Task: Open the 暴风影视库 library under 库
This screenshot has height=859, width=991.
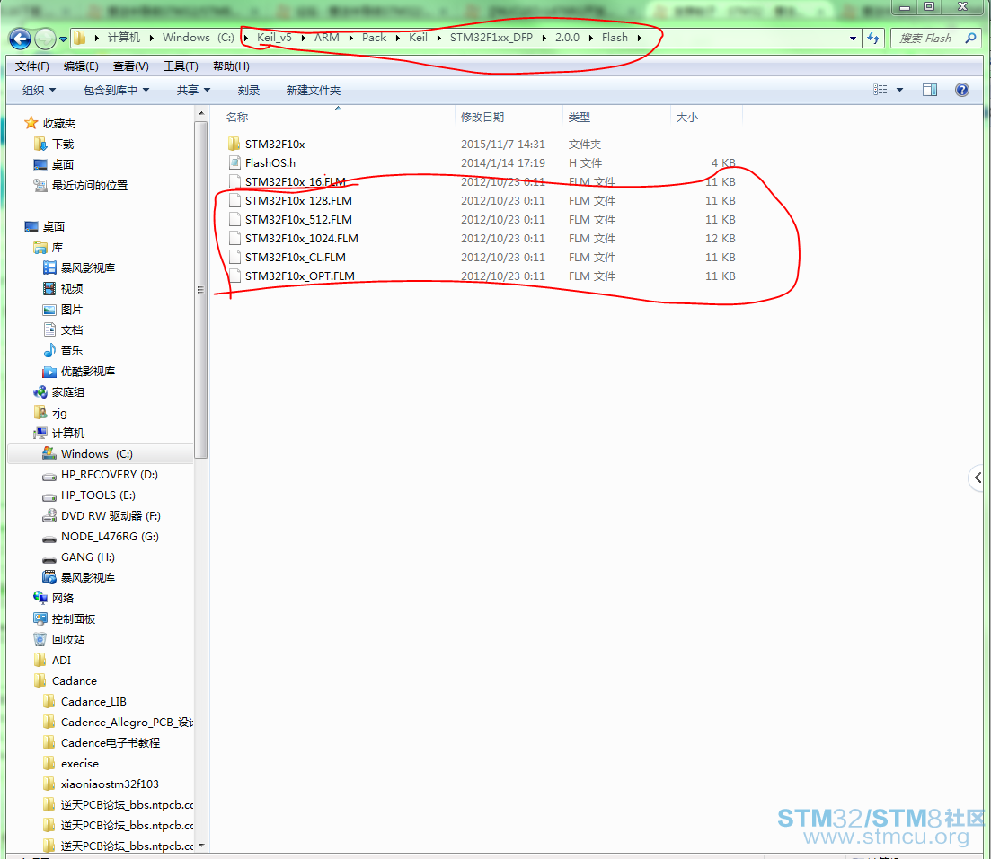Action: (x=88, y=268)
